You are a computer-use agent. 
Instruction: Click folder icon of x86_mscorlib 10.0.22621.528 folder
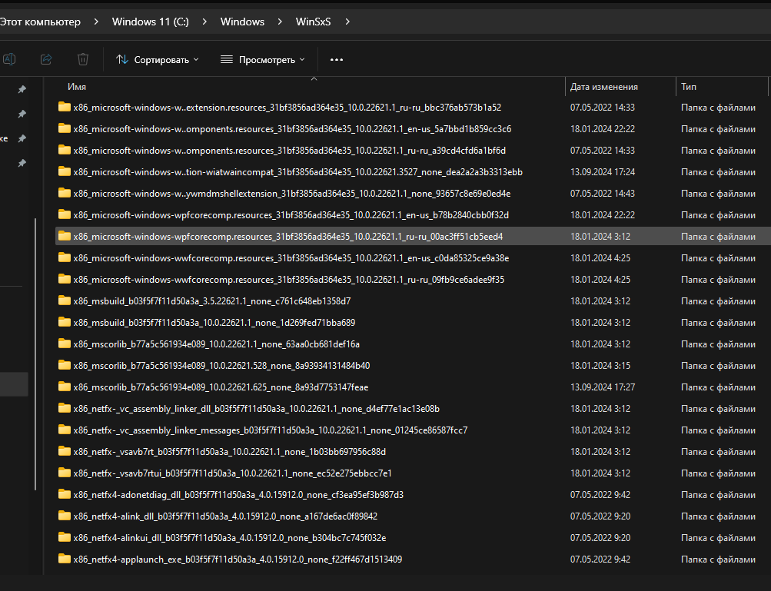(x=65, y=365)
